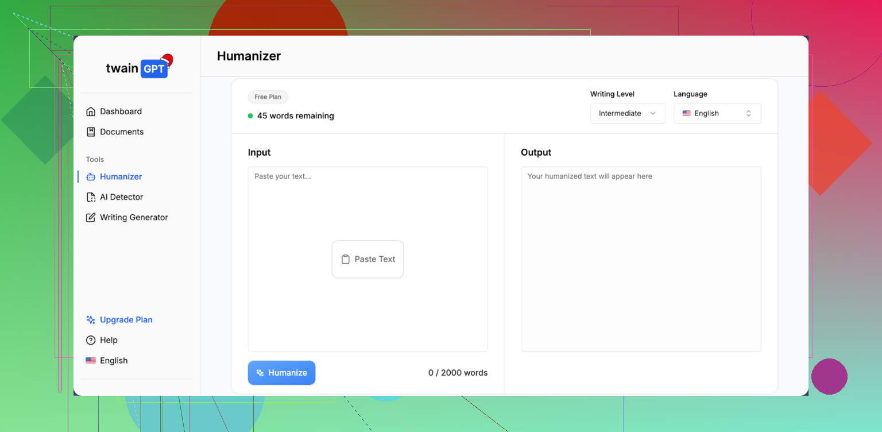Open the Upgrade Plan link
Image resolution: width=882 pixels, height=432 pixels.
pyautogui.click(x=126, y=320)
